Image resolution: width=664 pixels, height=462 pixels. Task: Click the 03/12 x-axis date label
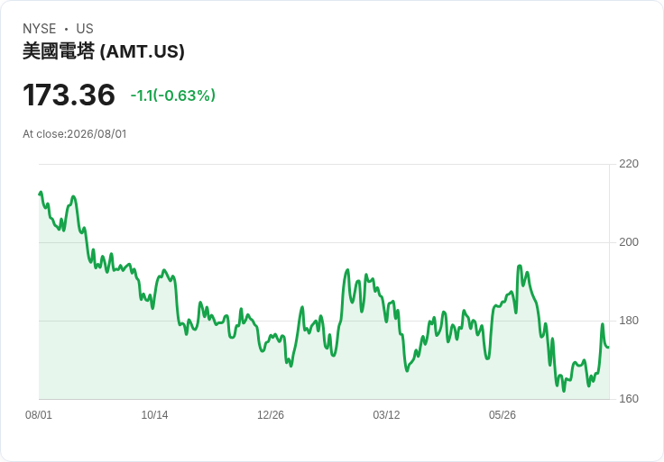coord(386,415)
